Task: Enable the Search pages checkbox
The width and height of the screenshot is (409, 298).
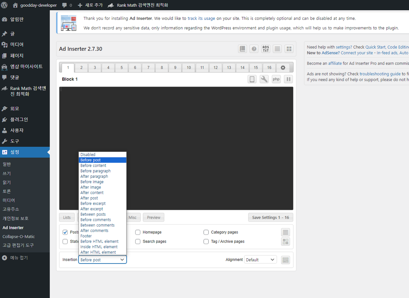Action: click(138, 241)
